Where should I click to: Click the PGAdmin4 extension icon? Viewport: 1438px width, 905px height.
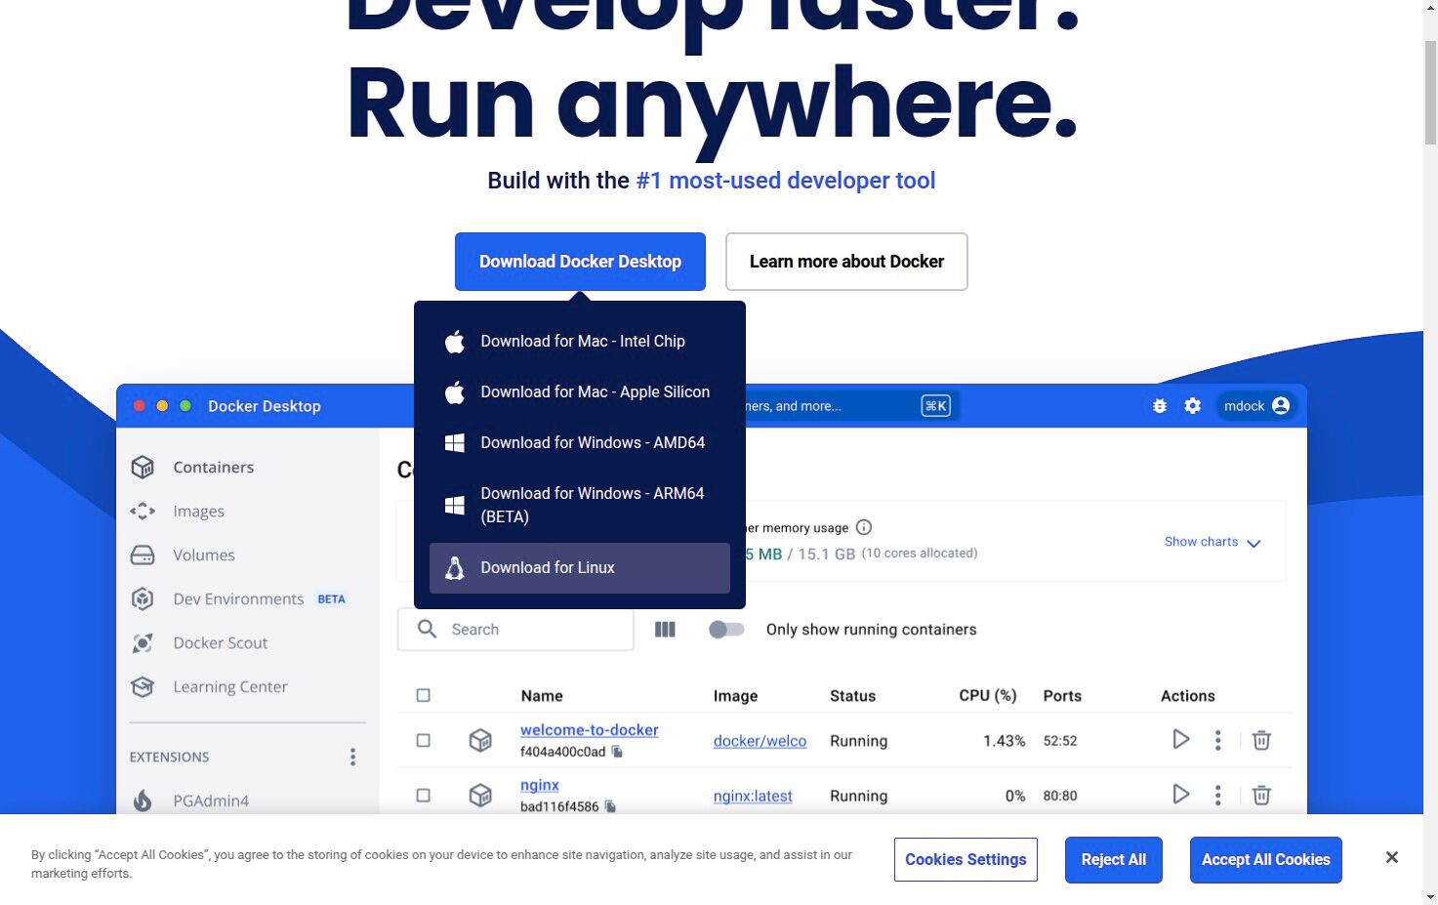pos(143,801)
